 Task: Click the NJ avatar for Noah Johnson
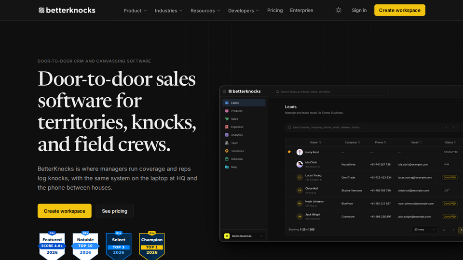pos(300,203)
